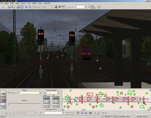
Task: Toggle front uncouple button under przód
Action: 47,105
